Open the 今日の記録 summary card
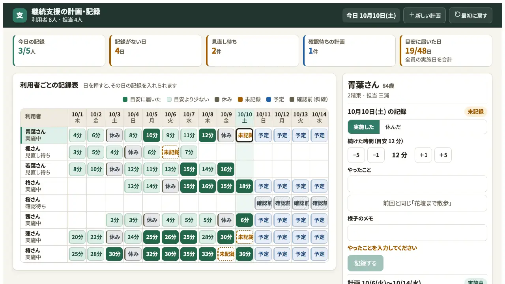 [x=59, y=50]
